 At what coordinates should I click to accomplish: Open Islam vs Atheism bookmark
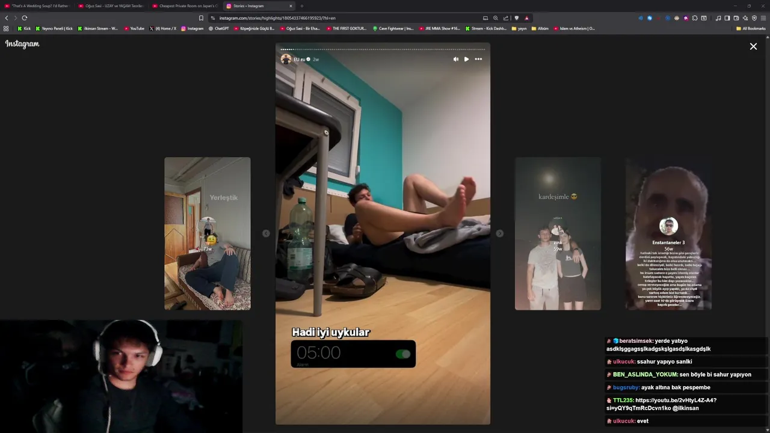[574, 28]
